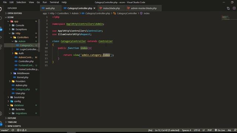Open HomeController file in explorer
237x133 pixels.
coord(29,69)
